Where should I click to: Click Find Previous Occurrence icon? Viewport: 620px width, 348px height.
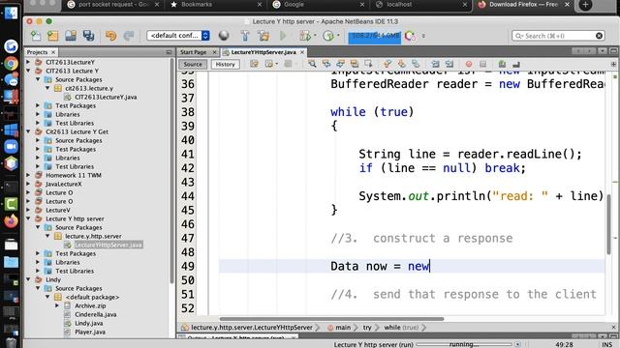(326, 64)
